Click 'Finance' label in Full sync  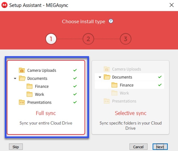pos(42,86)
